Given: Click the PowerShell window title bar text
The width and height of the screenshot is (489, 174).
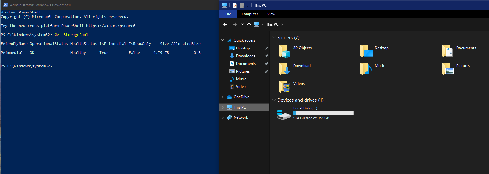Looking at the screenshot, I should click(x=40, y=5).
